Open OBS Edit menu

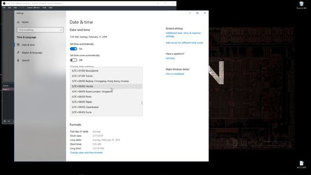click(9, 8)
